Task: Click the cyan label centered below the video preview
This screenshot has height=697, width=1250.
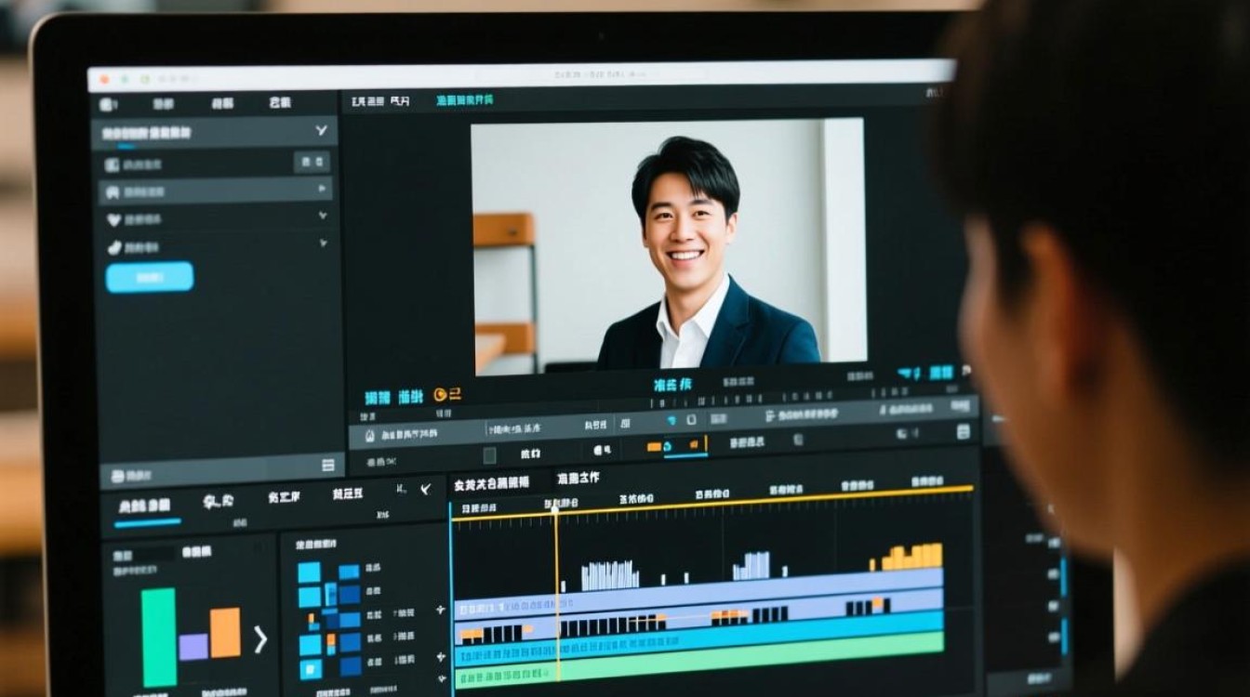Action: 672,384
